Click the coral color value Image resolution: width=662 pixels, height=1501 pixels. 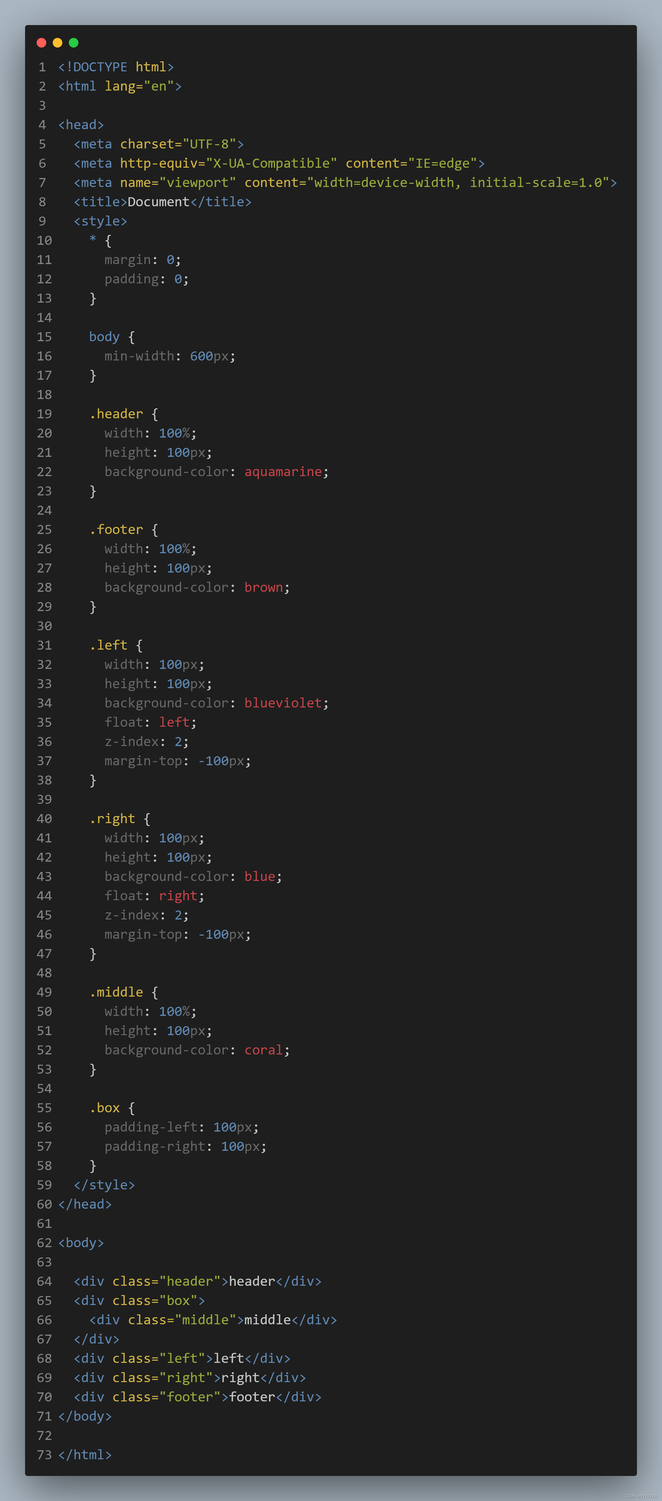pos(264,1049)
